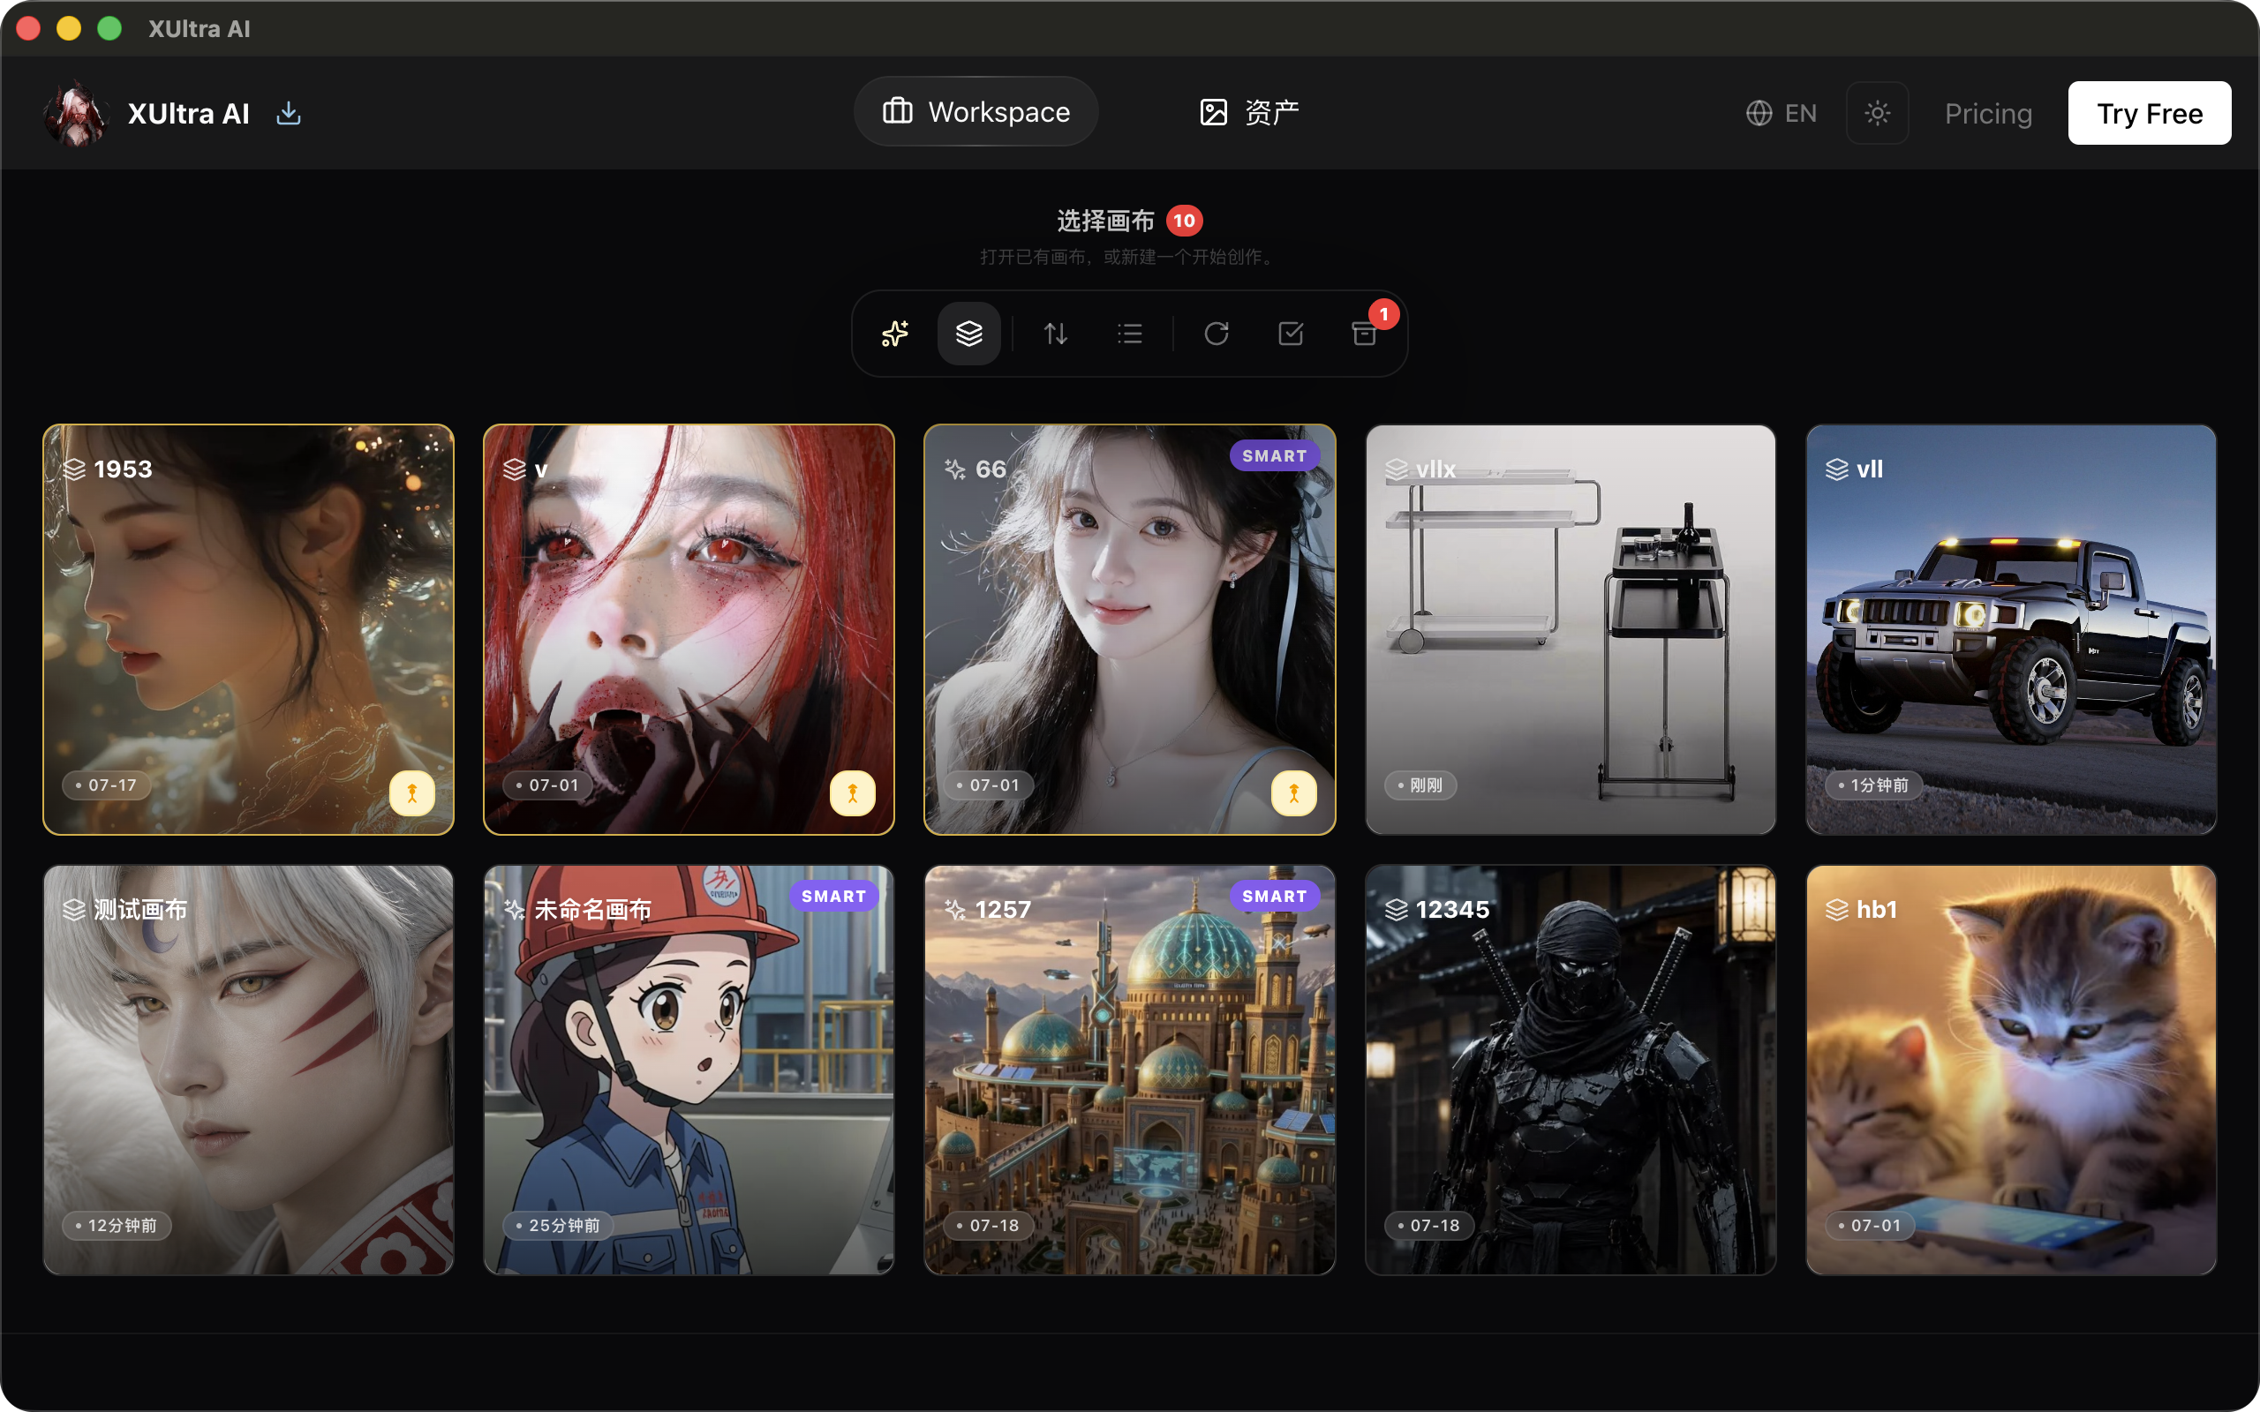2260x1412 pixels.
Task: Open the sort order arrows icon
Action: coord(1055,334)
